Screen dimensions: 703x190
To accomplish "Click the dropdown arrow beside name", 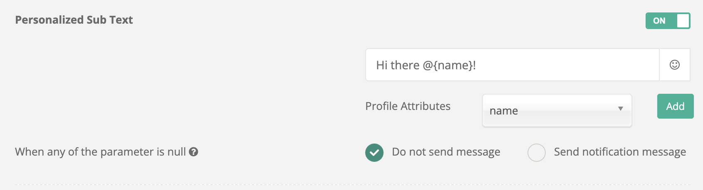I will tap(620, 109).
